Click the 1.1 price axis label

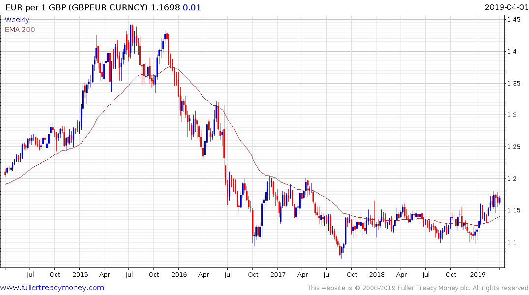[x=512, y=242]
